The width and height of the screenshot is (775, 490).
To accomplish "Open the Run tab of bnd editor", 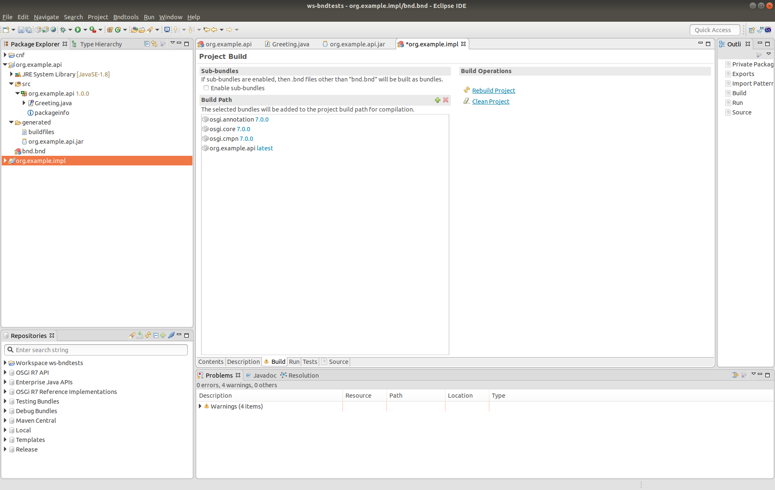I will [x=294, y=362].
